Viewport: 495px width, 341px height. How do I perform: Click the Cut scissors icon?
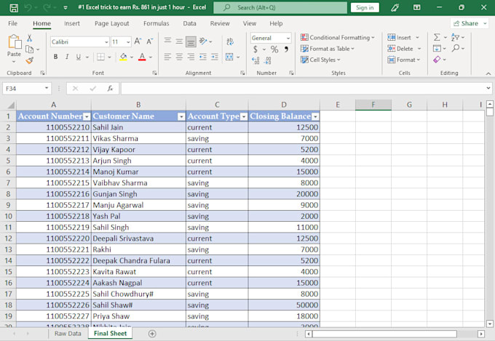click(29, 38)
